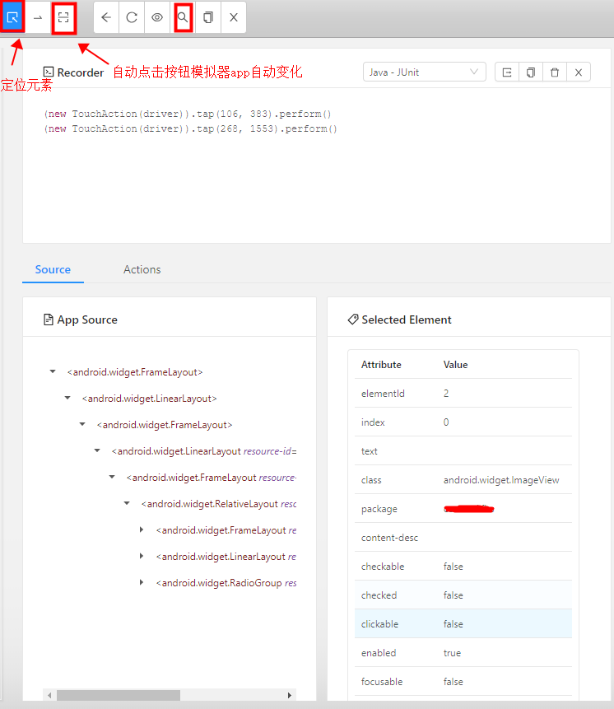Copy XML source to clipboard icon
The width and height of the screenshot is (614, 709).
tap(208, 17)
